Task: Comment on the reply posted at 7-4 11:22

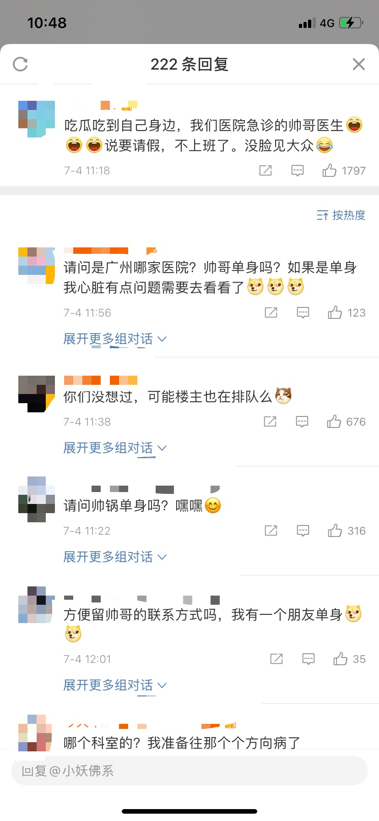Action: [x=303, y=531]
